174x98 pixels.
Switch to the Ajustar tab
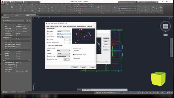click(64, 27)
